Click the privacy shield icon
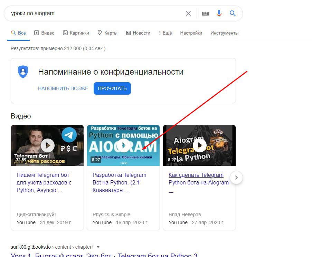Image resolution: width=312 pixels, height=257 pixels. coord(23,72)
